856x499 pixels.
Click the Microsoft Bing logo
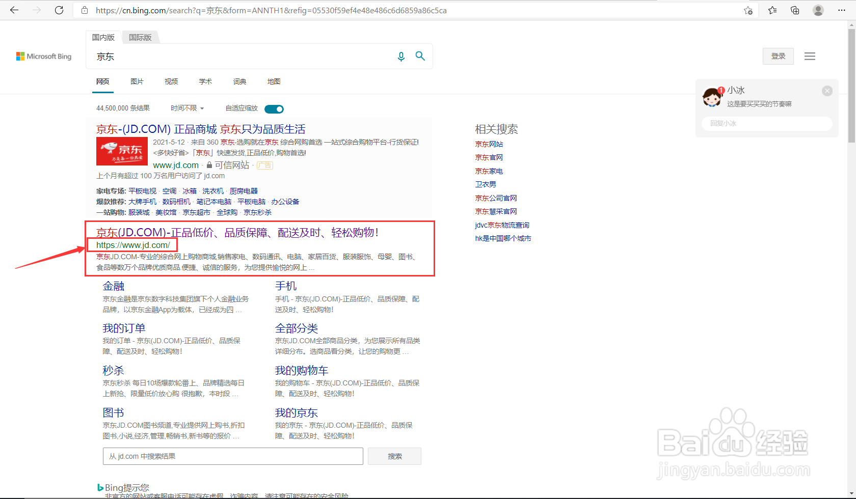click(44, 57)
